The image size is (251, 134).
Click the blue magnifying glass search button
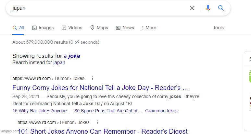221,8
